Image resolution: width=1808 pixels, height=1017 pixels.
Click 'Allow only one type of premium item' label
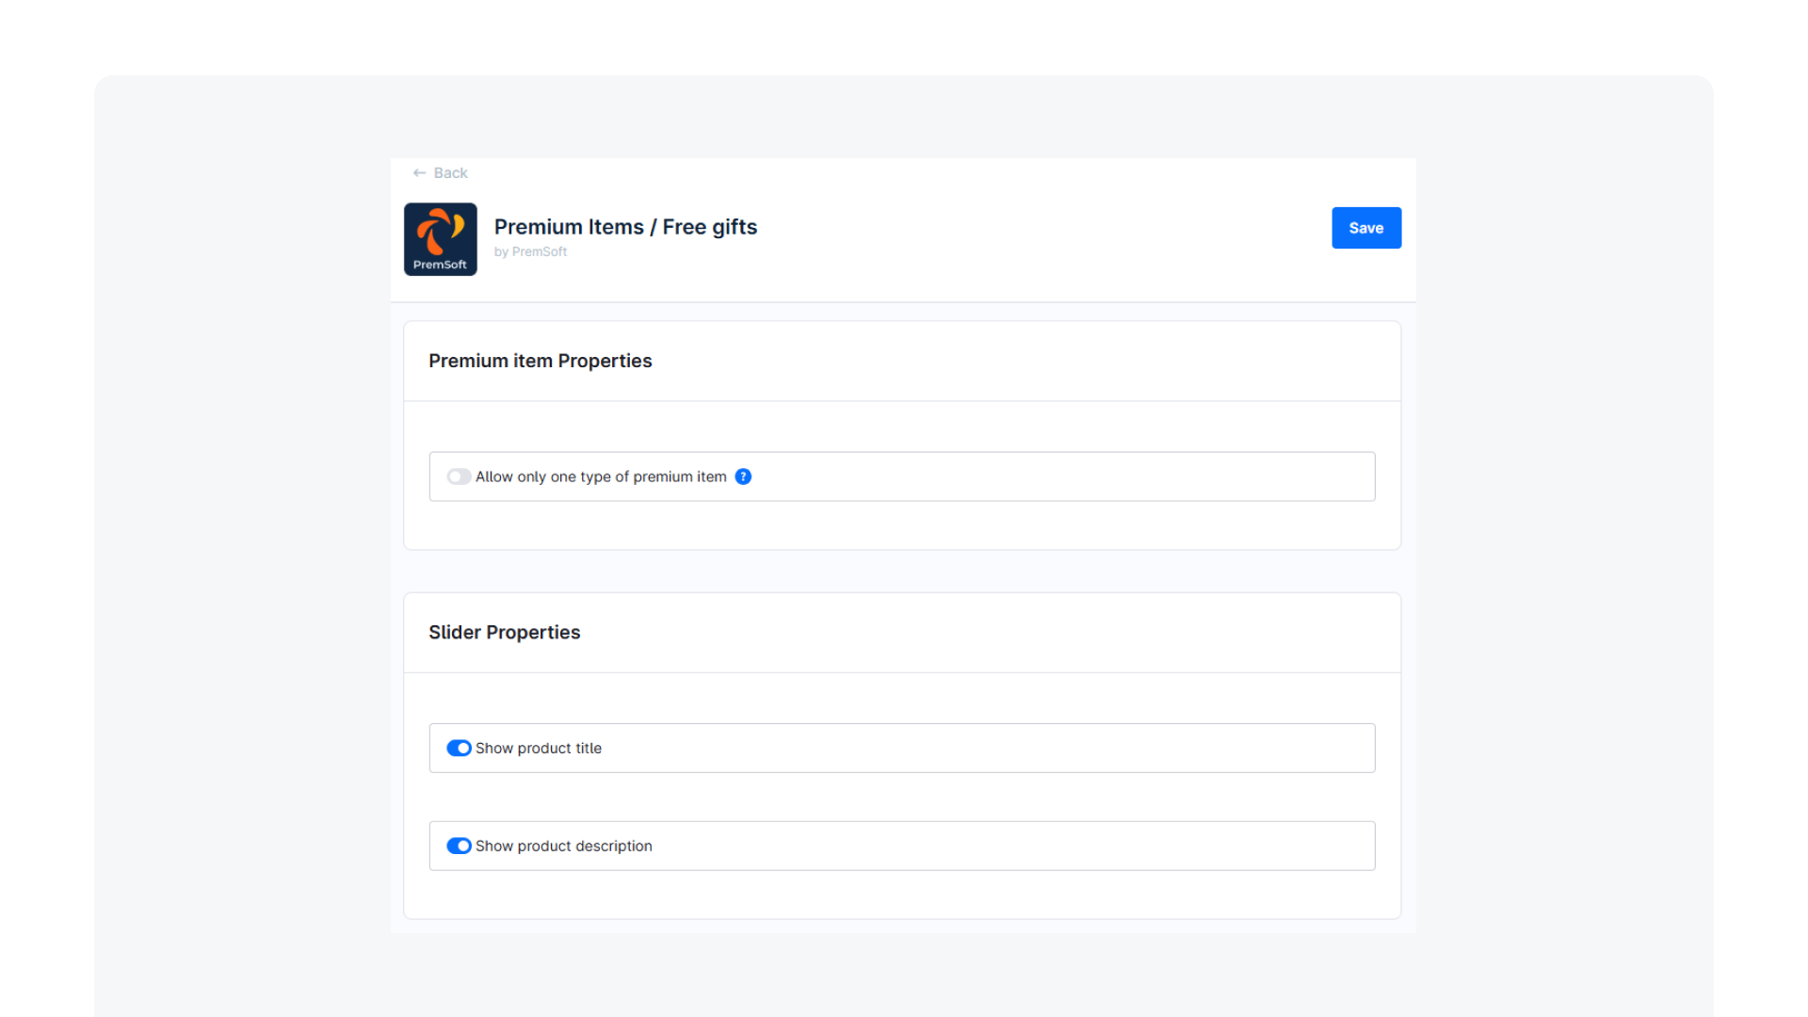click(x=601, y=476)
